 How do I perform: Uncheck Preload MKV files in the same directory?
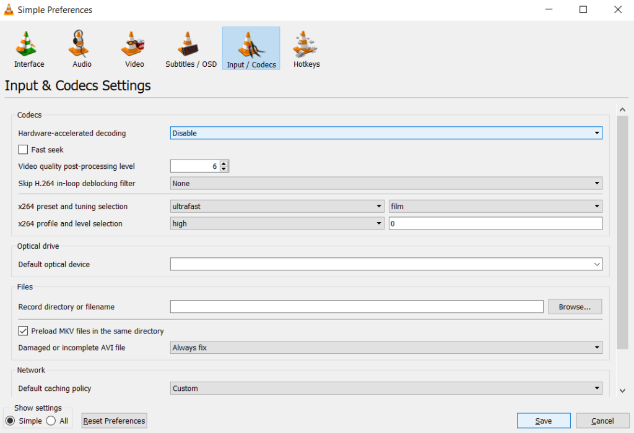point(23,331)
